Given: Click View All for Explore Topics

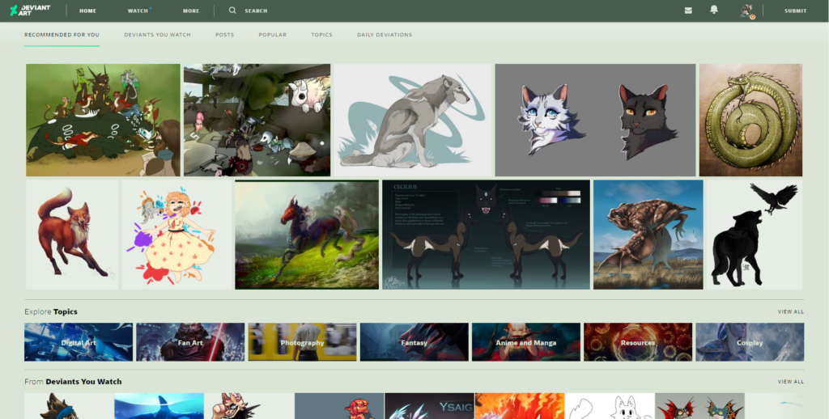Looking at the screenshot, I should point(790,311).
